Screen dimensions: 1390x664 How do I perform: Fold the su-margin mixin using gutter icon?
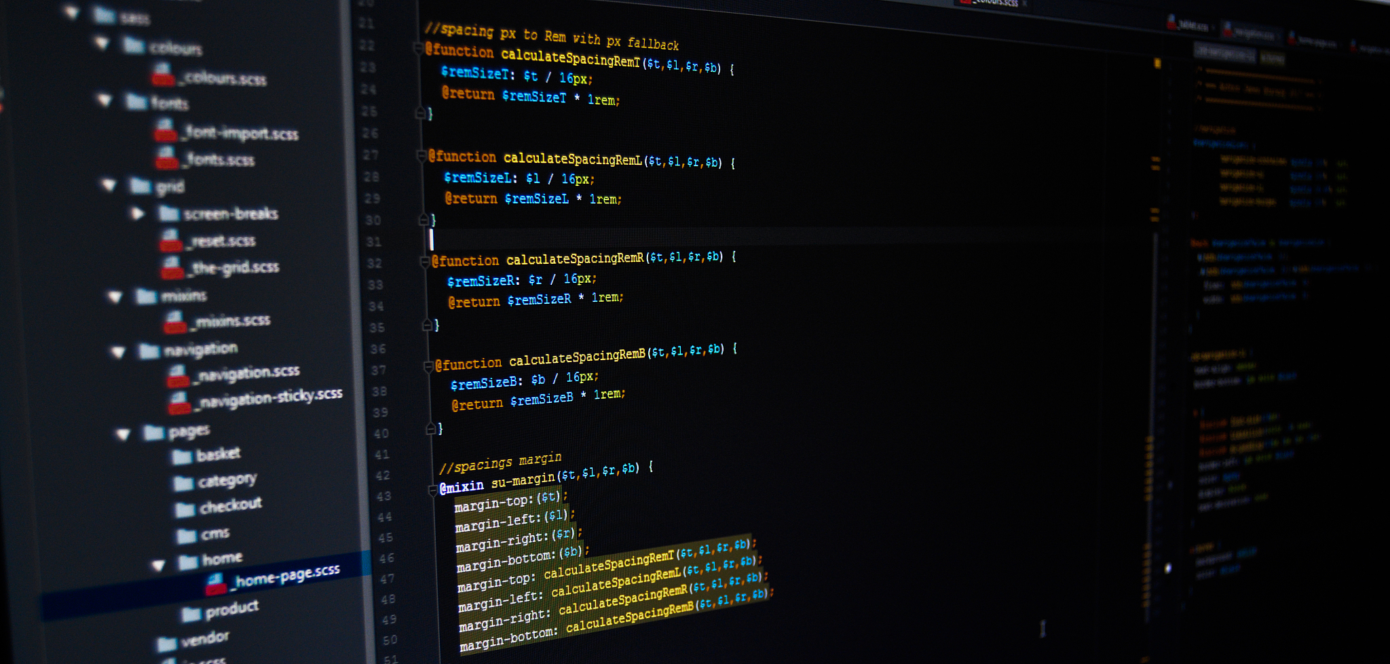(433, 490)
